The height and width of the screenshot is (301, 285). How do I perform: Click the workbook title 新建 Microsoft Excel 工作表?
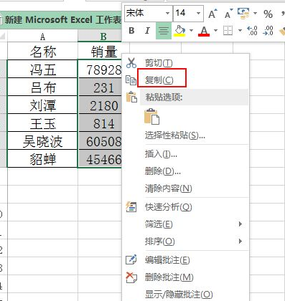63,19
